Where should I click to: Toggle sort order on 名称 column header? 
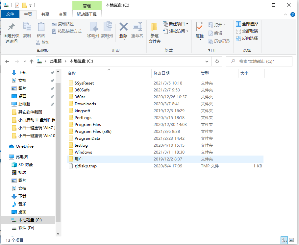(x=72, y=73)
